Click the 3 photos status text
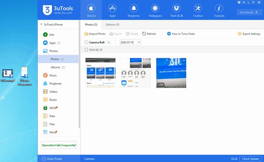The image size is (264, 162). [x=89, y=158]
